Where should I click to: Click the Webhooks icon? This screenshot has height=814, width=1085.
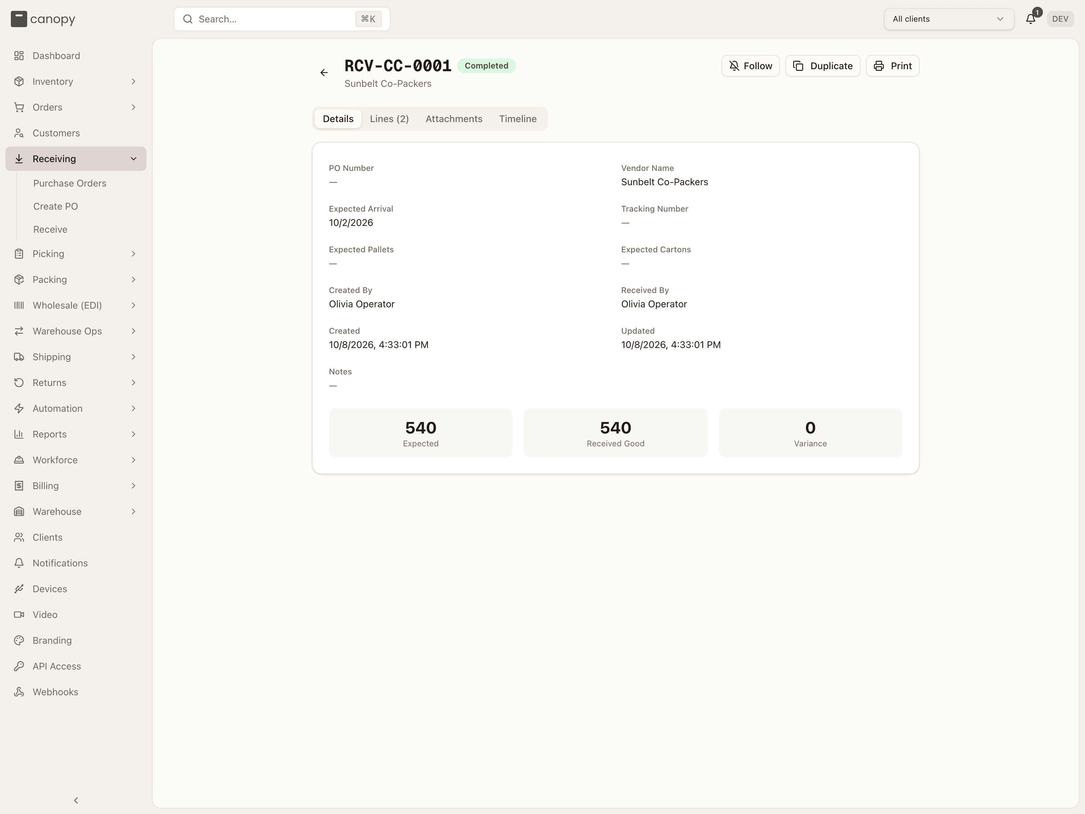pos(19,692)
